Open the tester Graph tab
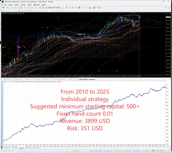Screen dimensions: 172x153 [x=21, y=148]
